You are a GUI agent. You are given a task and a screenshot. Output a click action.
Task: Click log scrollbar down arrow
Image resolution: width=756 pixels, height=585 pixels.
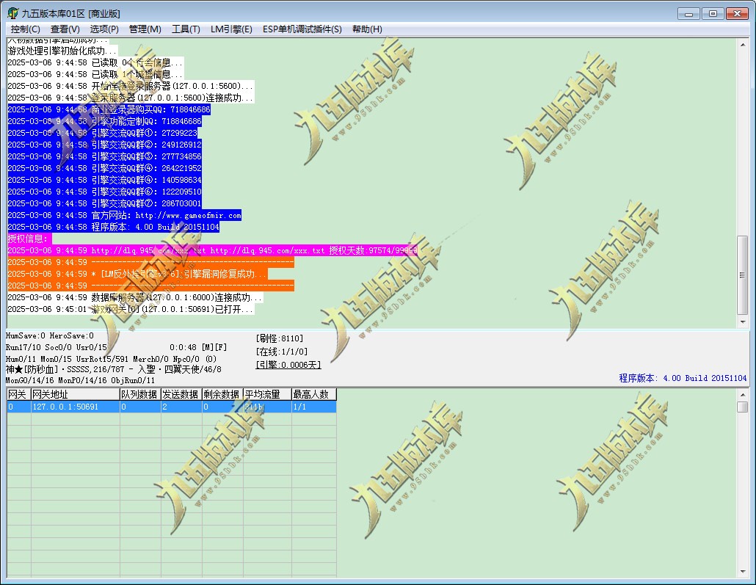(x=743, y=321)
